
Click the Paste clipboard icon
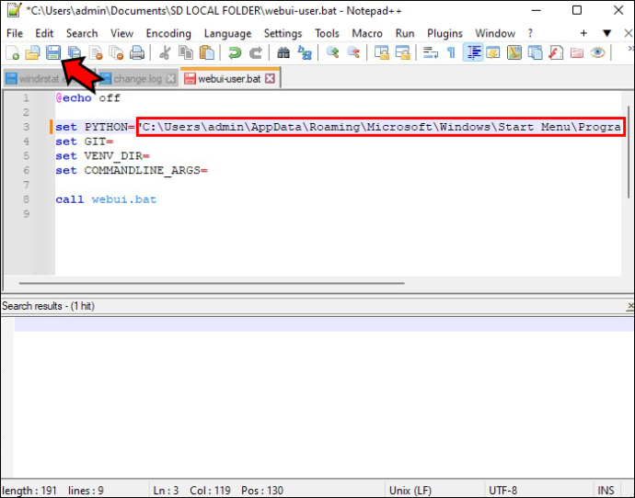pyautogui.click(x=207, y=52)
